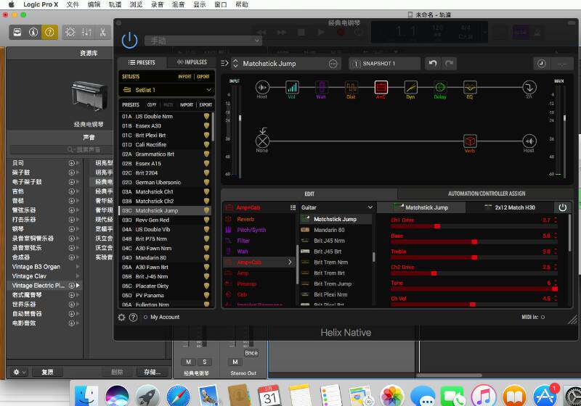Click setlists IMPORT button
581x406 pixels.
point(184,77)
